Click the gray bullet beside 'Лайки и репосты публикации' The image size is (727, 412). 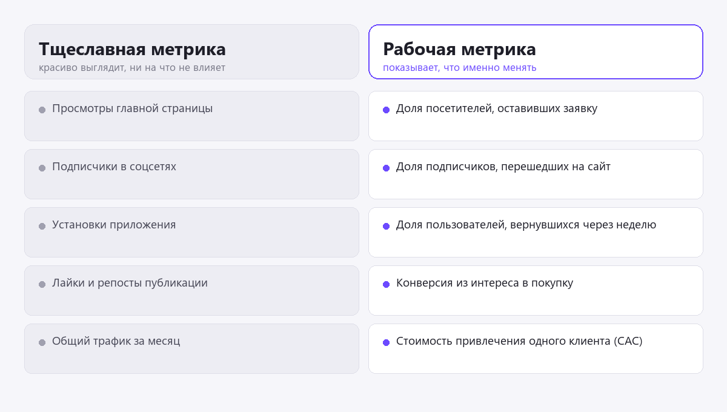42,284
